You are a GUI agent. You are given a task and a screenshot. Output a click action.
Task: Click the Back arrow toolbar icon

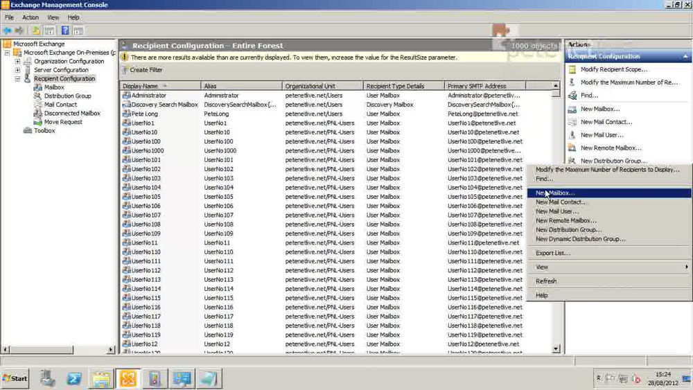[7, 30]
